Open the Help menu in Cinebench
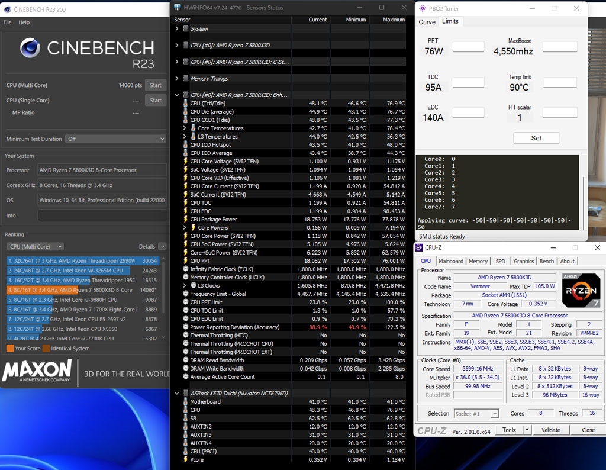 click(x=23, y=22)
